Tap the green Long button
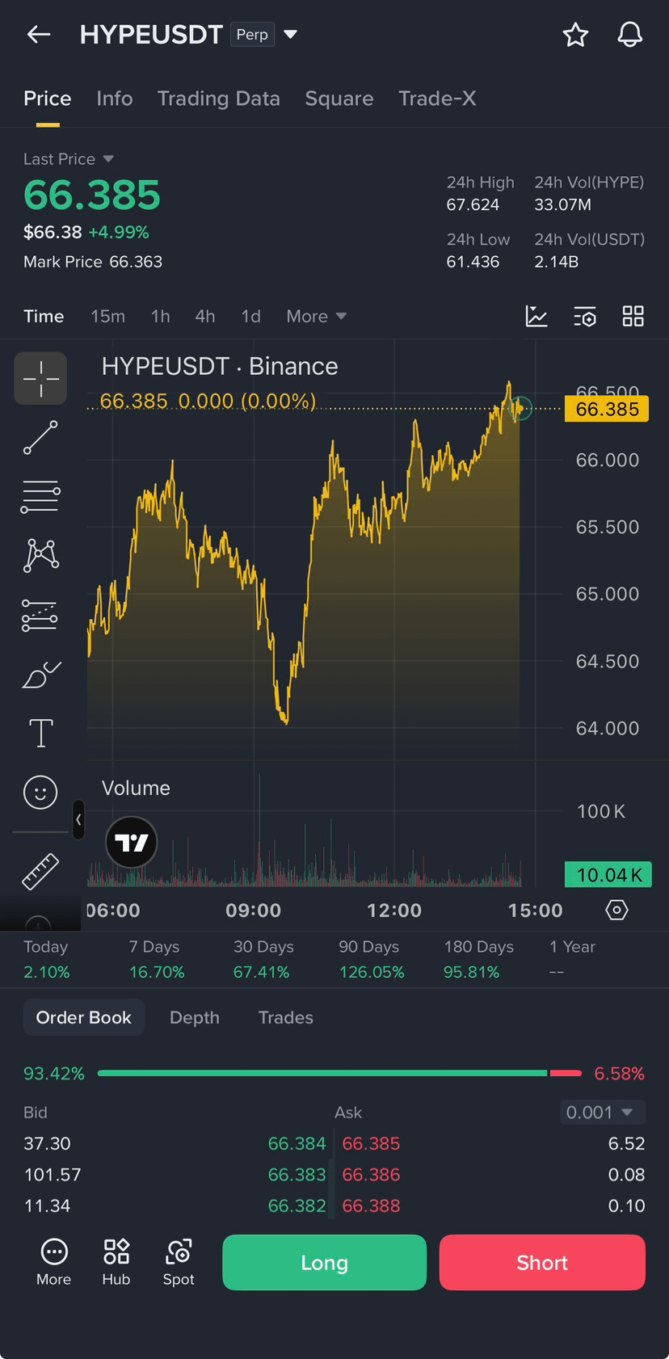The width and height of the screenshot is (669, 1359). pos(324,1262)
